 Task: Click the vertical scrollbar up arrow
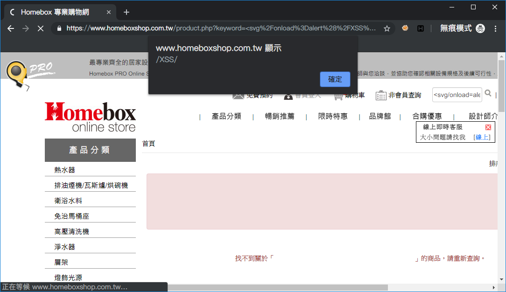click(x=501, y=56)
